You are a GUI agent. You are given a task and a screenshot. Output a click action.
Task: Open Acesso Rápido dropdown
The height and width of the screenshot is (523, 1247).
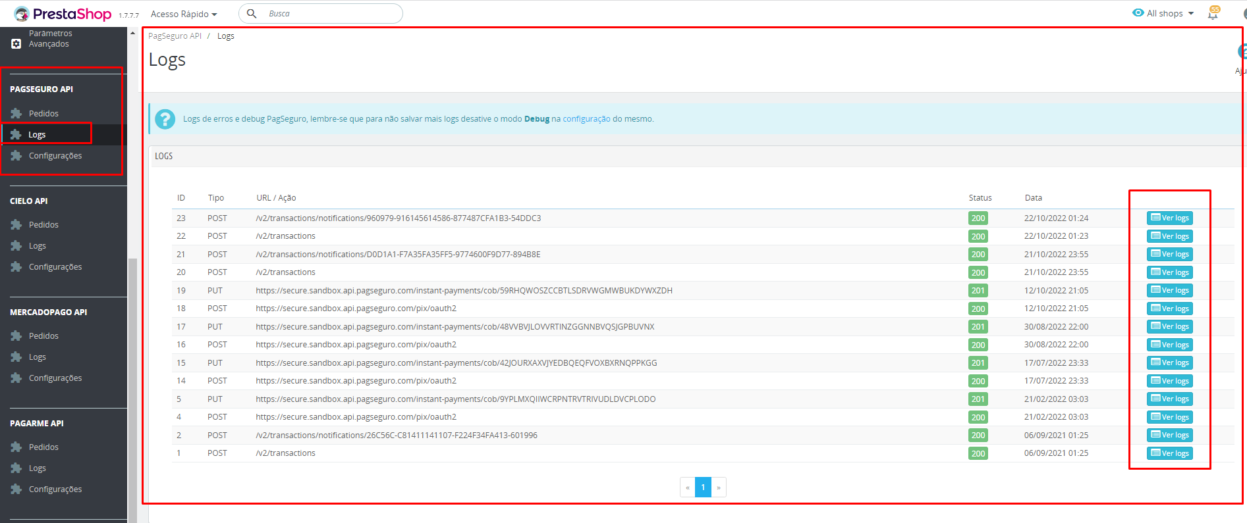click(x=184, y=14)
